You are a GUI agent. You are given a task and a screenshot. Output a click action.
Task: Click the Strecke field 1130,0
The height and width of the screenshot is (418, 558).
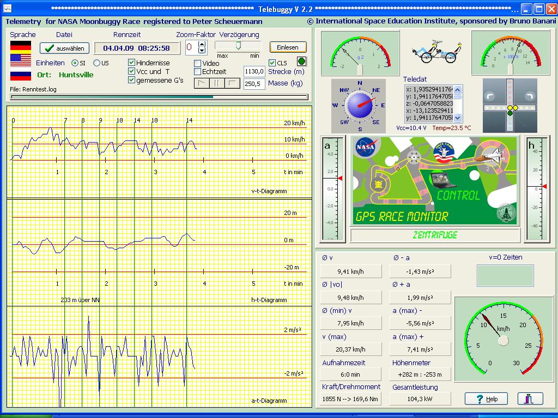(254, 71)
